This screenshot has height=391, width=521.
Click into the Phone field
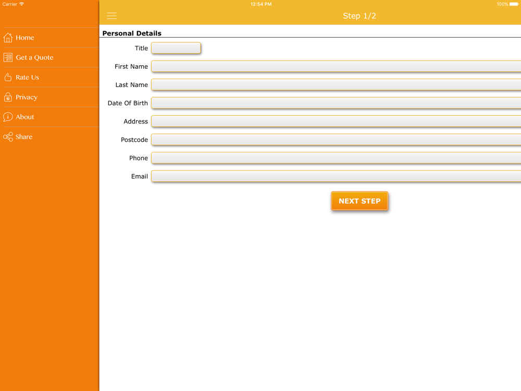(336, 158)
